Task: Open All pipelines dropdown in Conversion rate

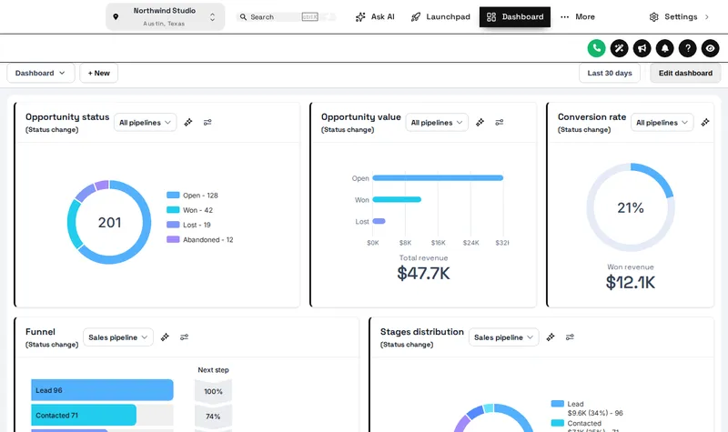Action: pyautogui.click(x=662, y=123)
